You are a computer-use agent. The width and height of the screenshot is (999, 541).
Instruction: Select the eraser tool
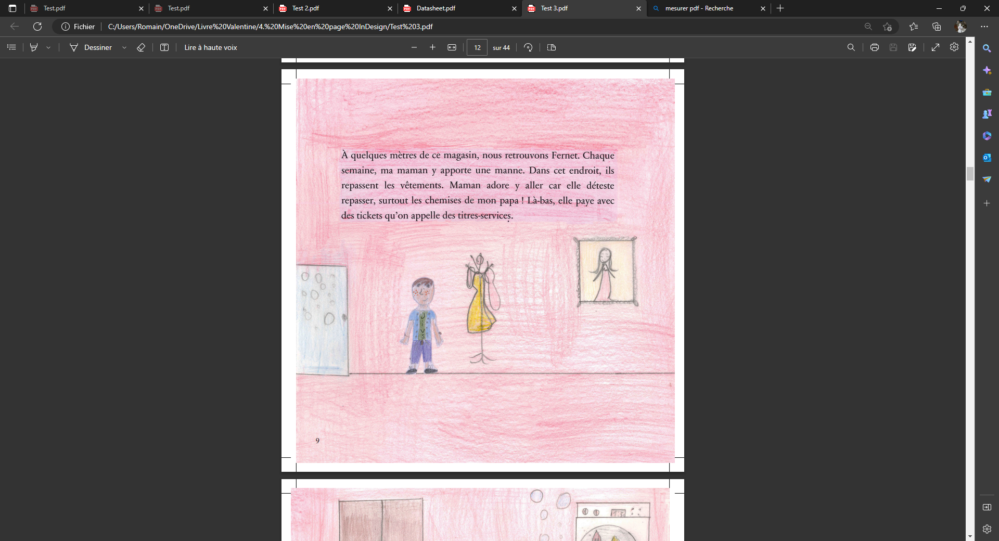[x=141, y=47]
